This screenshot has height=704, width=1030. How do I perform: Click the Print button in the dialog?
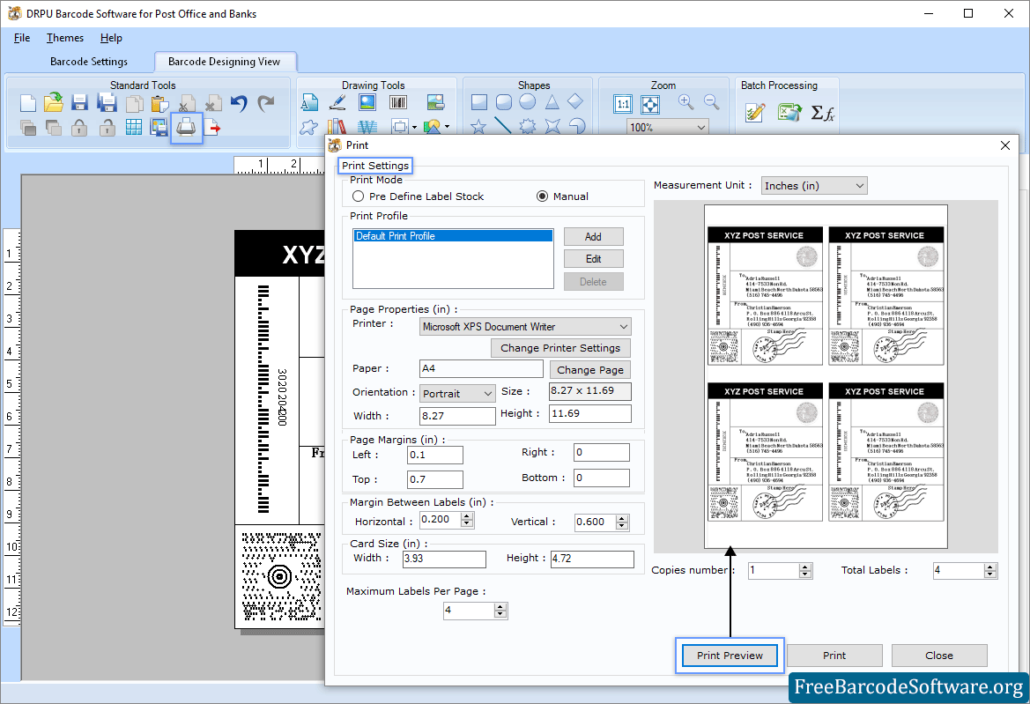(834, 656)
